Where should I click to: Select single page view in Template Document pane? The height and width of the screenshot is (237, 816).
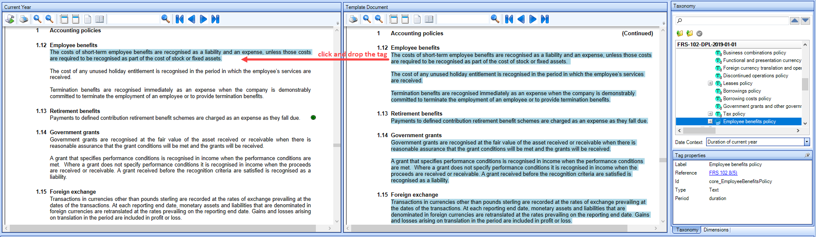coord(417,19)
